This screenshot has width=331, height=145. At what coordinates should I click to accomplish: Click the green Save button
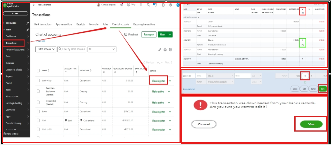[323, 89]
